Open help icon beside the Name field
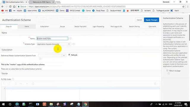 [70, 38]
